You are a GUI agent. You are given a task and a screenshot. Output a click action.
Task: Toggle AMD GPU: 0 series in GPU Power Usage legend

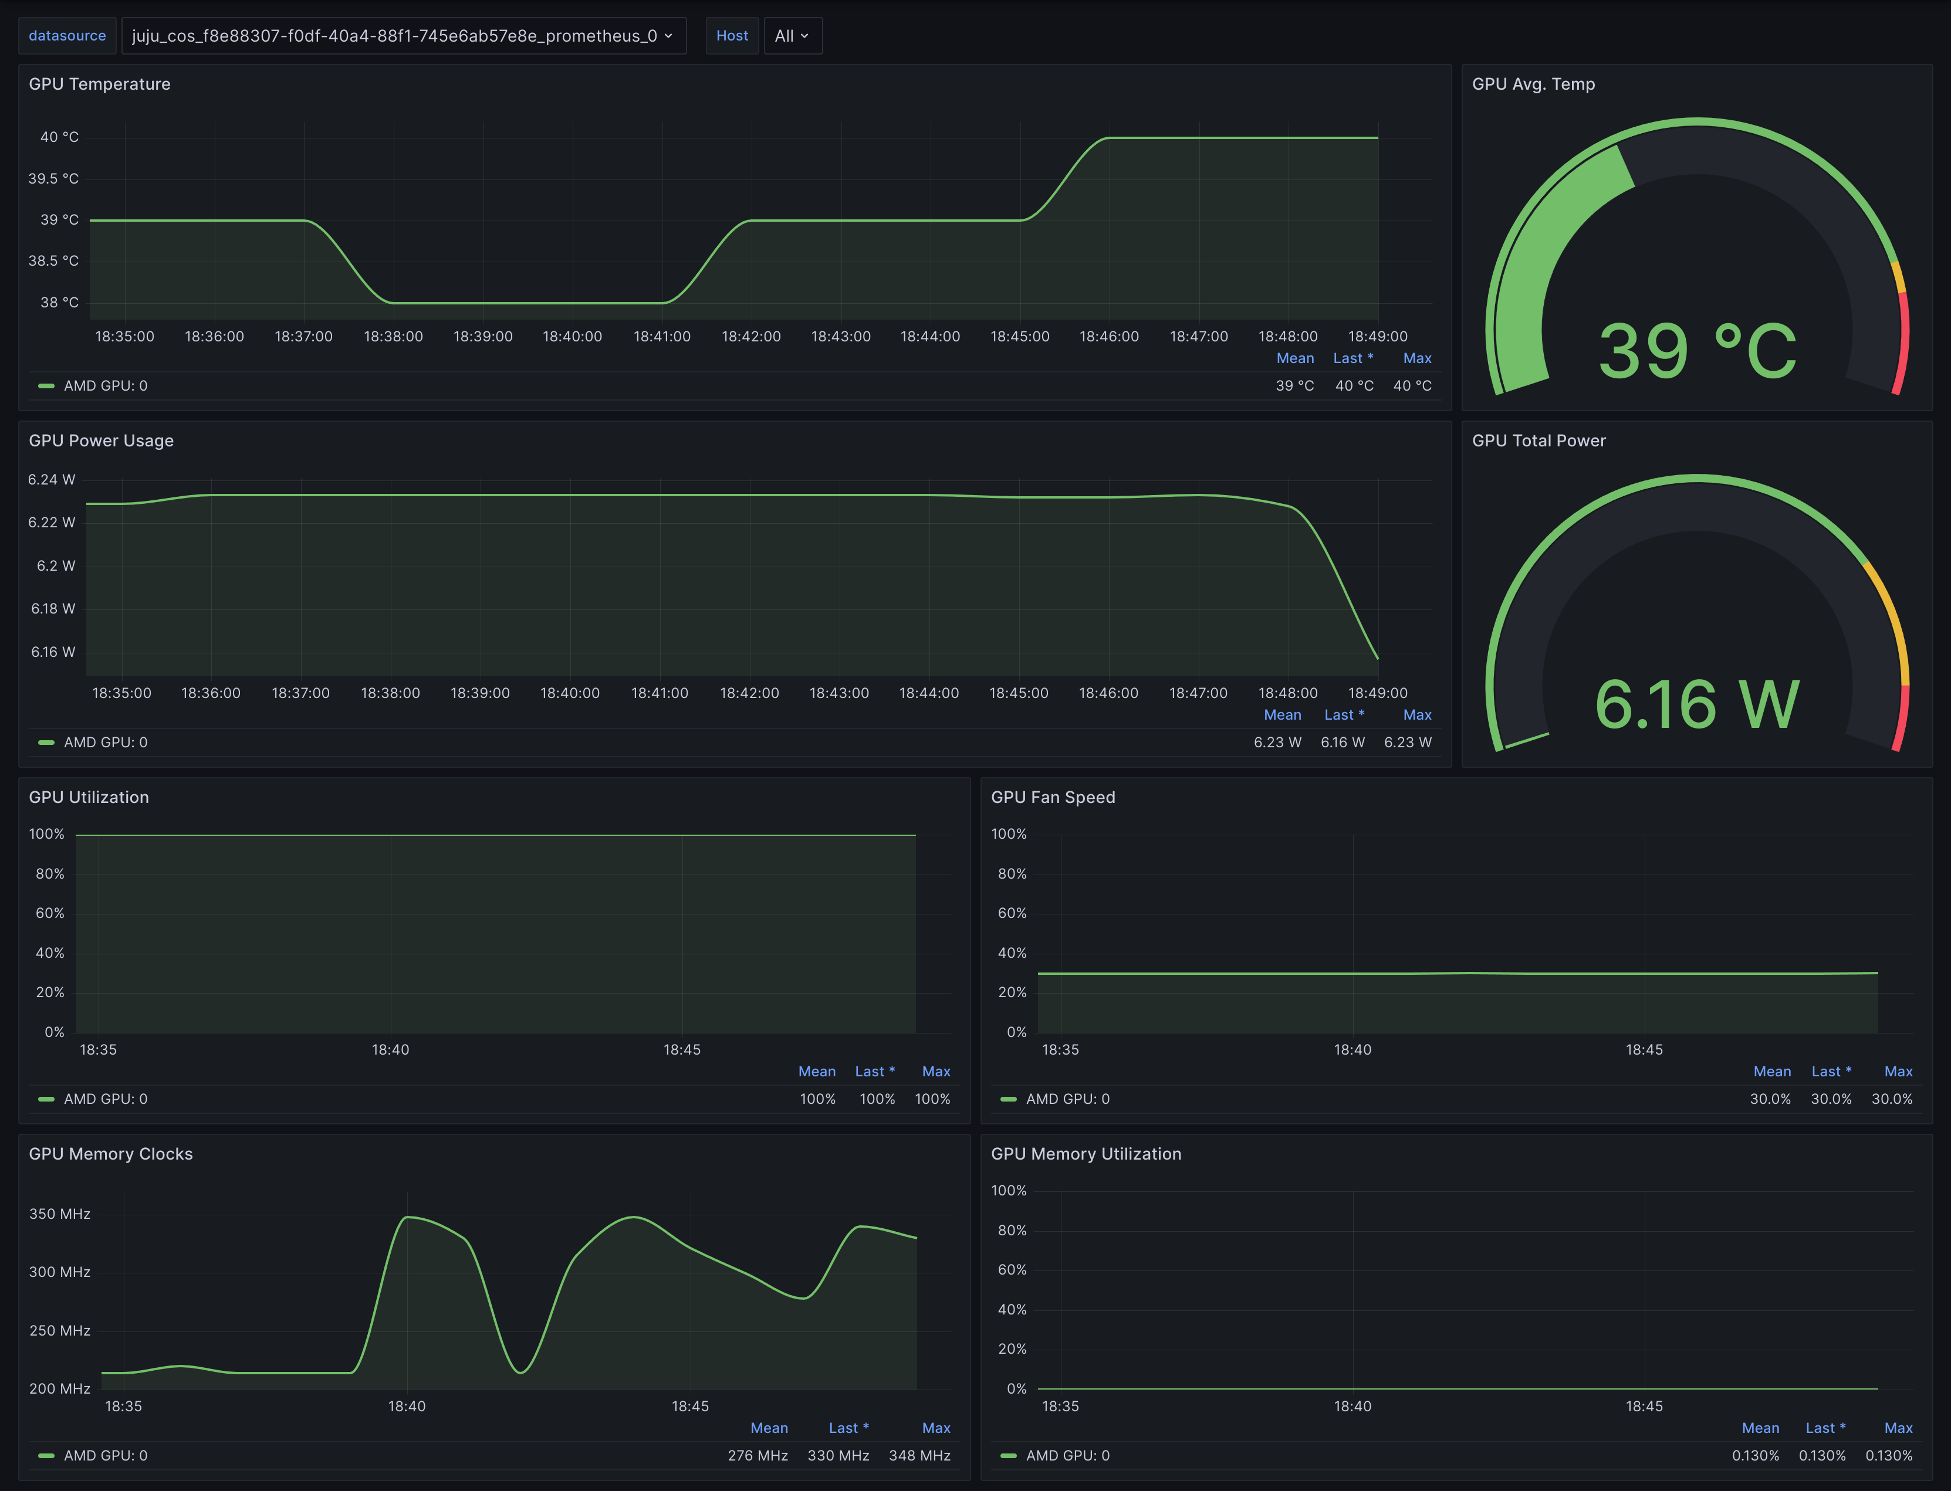pyautogui.click(x=105, y=743)
